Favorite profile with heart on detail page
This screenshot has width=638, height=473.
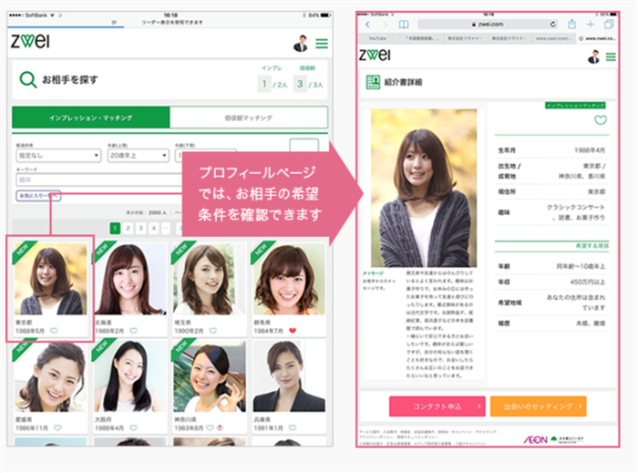[600, 120]
